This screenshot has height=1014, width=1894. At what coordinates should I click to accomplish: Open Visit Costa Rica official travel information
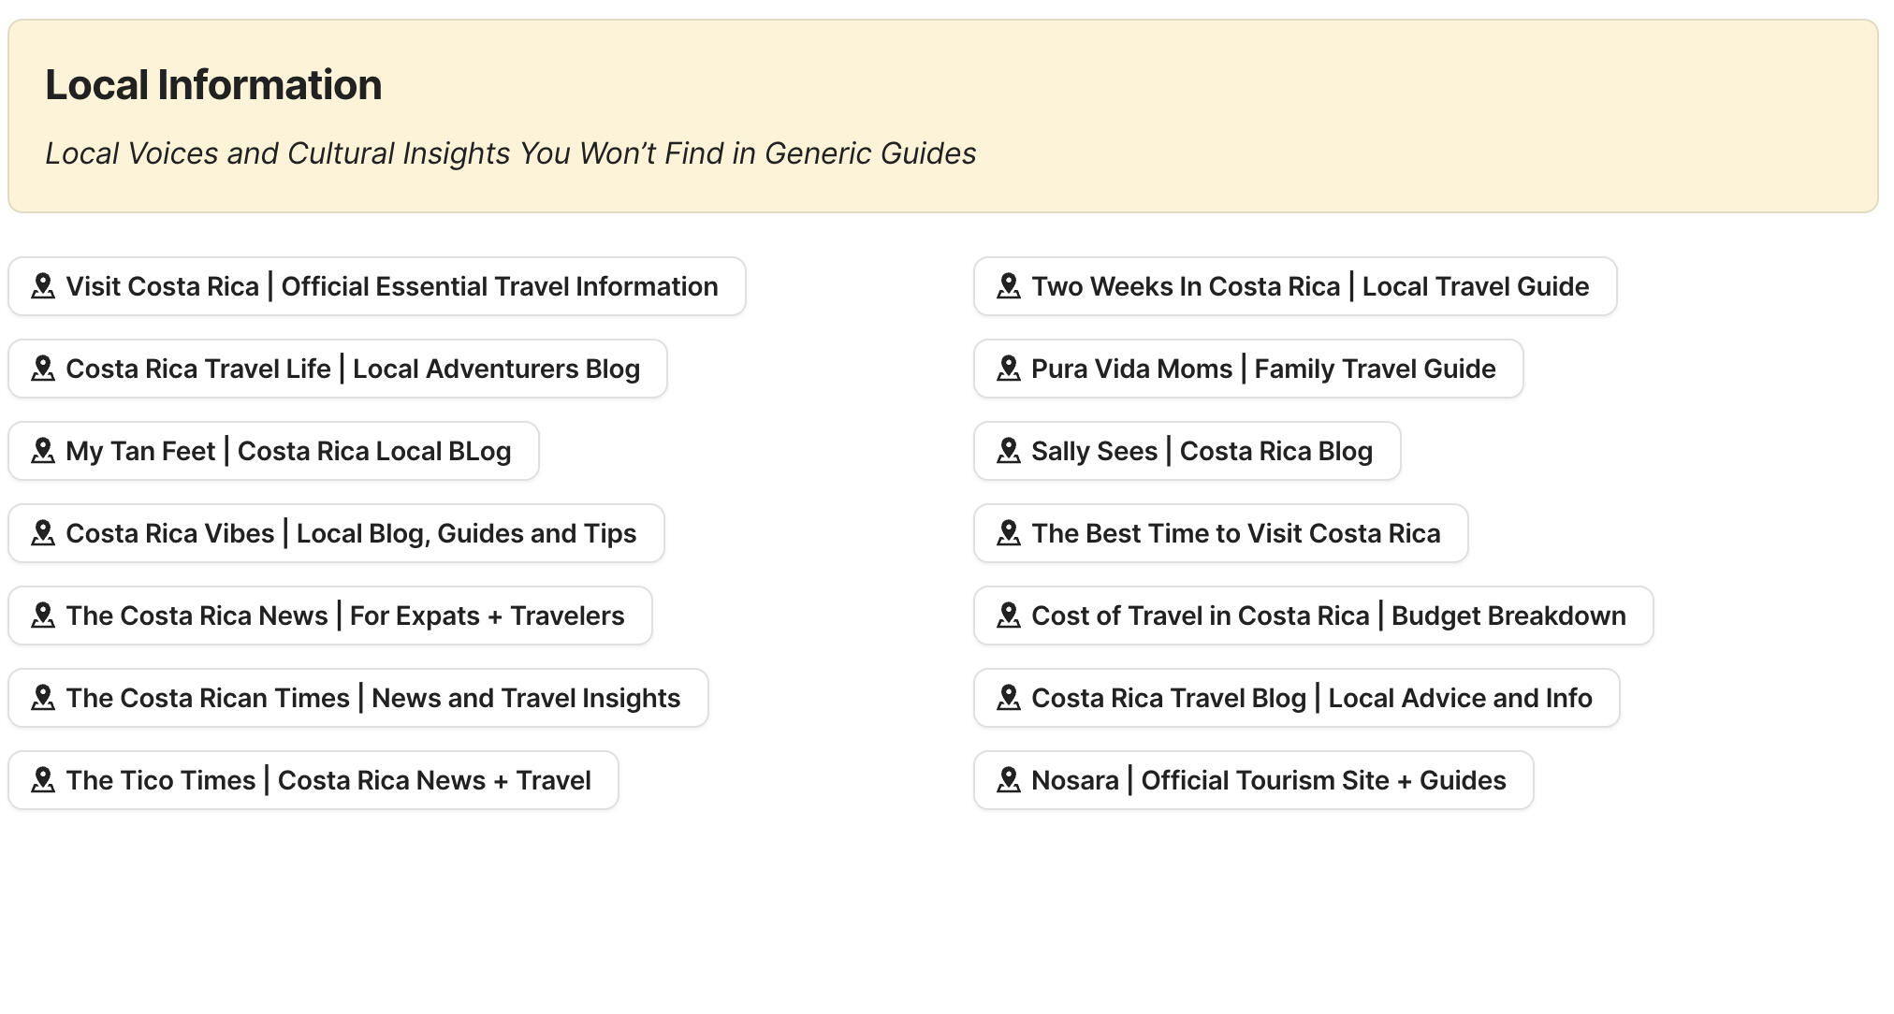[374, 286]
